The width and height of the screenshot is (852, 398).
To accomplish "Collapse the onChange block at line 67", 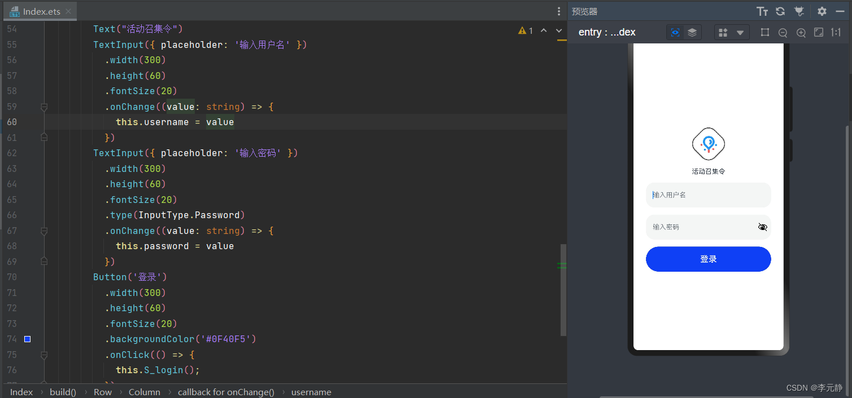I will point(44,231).
